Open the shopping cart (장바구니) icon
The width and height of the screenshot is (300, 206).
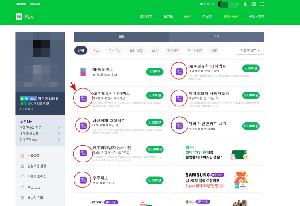coord(201,4)
